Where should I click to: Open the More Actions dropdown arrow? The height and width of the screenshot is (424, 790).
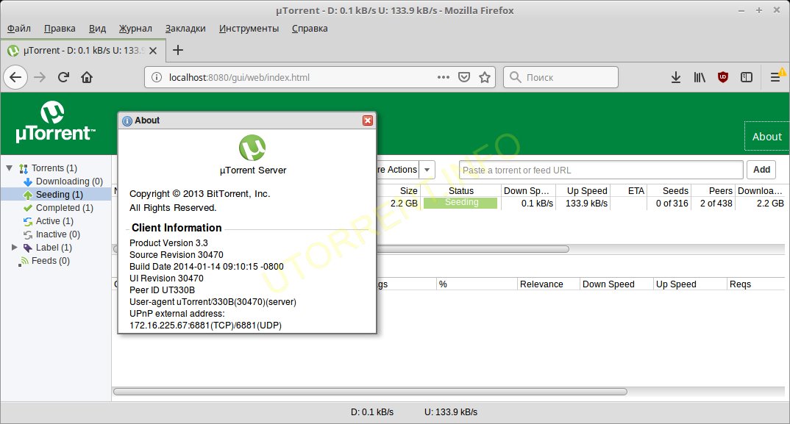tap(427, 170)
